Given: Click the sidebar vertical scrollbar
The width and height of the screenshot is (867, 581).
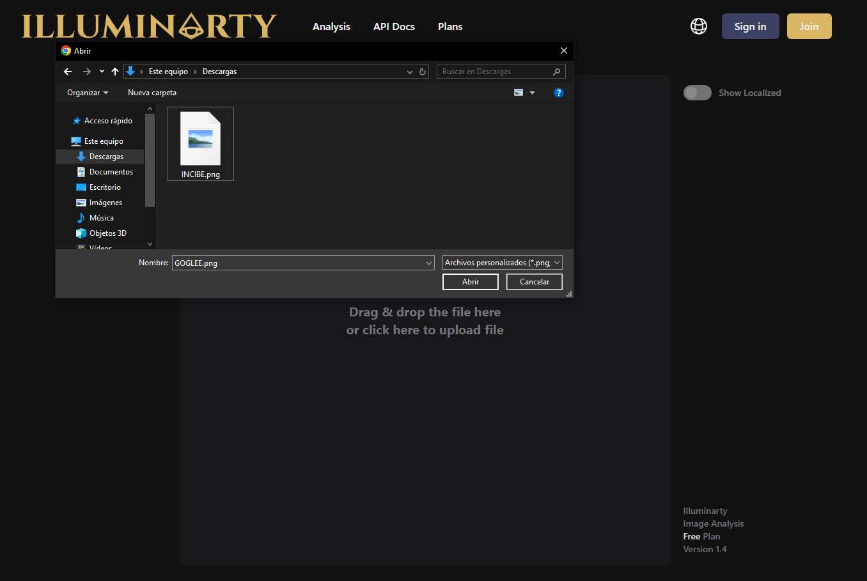Looking at the screenshot, I should 150,160.
